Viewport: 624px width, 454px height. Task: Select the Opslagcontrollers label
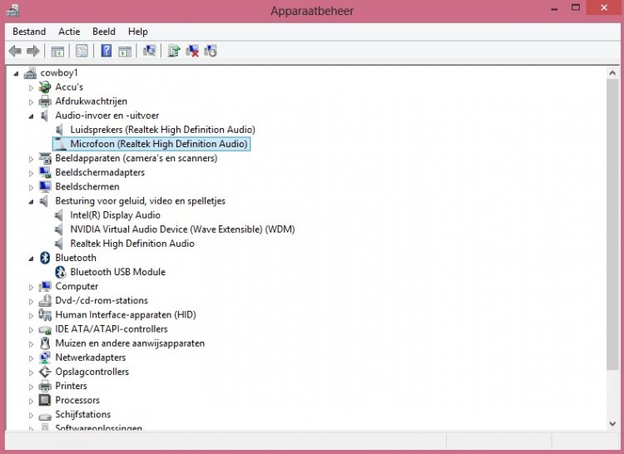pyautogui.click(x=92, y=373)
